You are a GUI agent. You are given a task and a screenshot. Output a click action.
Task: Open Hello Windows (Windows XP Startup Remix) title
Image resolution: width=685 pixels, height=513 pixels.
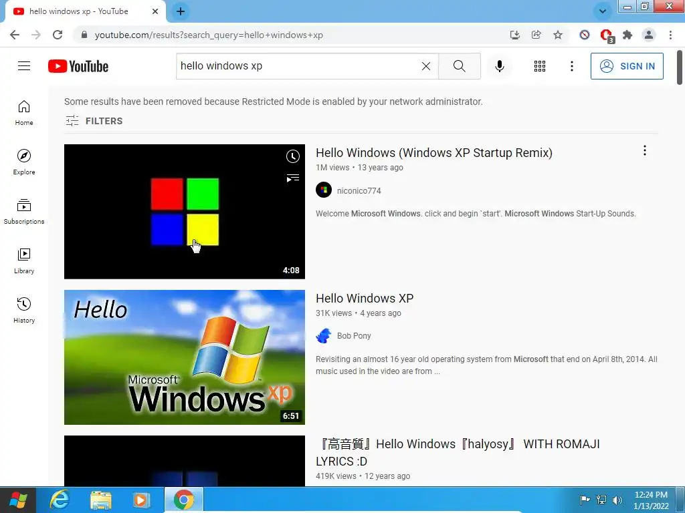[x=433, y=153]
